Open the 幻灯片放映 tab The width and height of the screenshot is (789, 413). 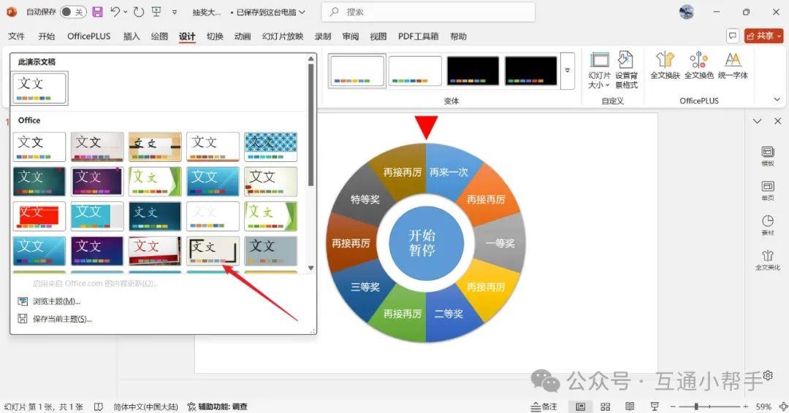(x=283, y=36)
